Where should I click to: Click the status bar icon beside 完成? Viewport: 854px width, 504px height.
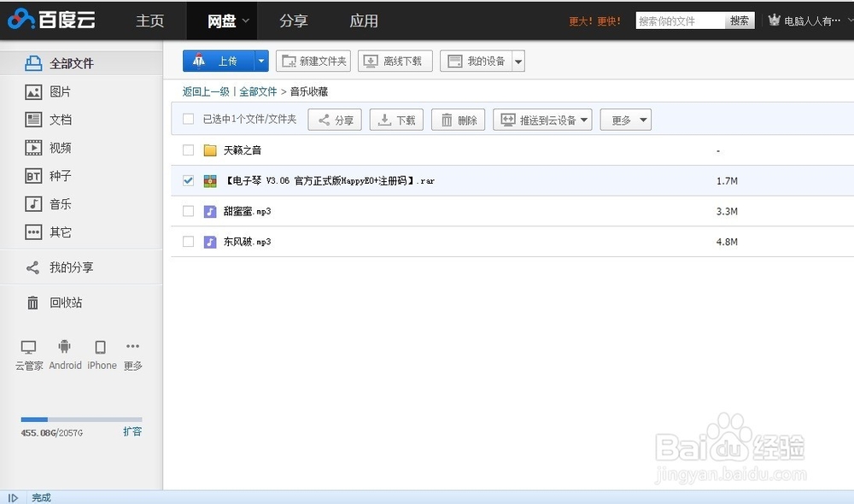coord(13,498)
